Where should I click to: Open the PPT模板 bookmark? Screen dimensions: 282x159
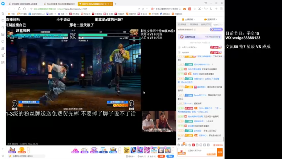tap(22, 14)
